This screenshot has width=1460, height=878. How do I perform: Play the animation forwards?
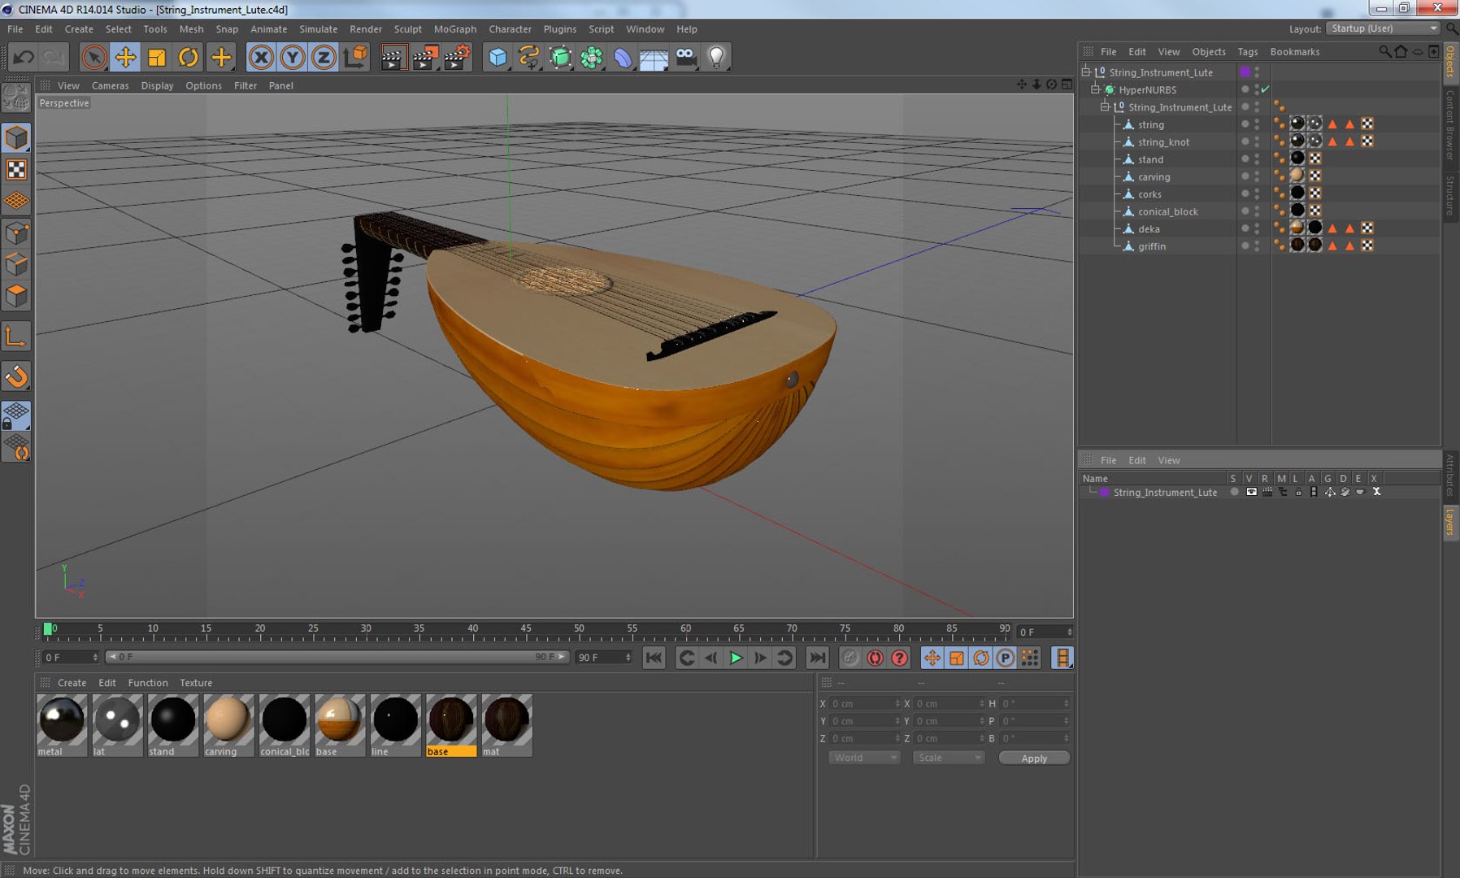pos(736,658)
